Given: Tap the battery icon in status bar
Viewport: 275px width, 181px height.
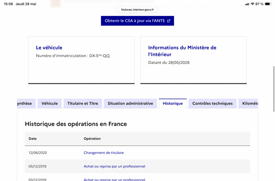Looking at the screenshot, I should pos(268,4).
